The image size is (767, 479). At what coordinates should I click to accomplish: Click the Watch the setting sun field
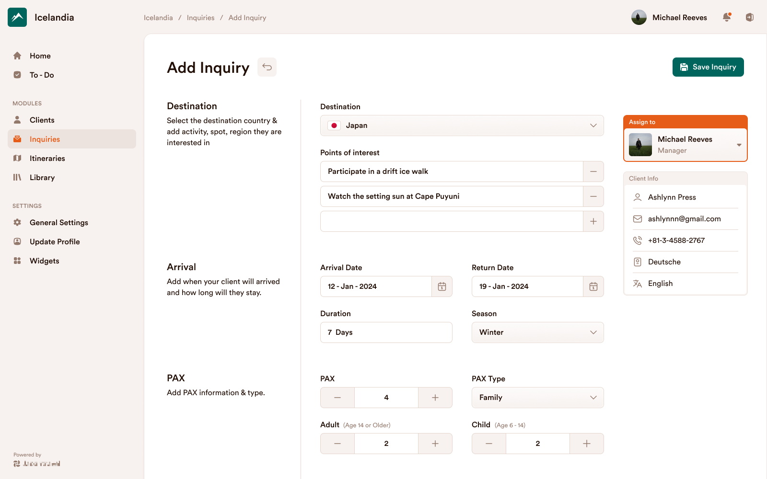click(452, 196)
